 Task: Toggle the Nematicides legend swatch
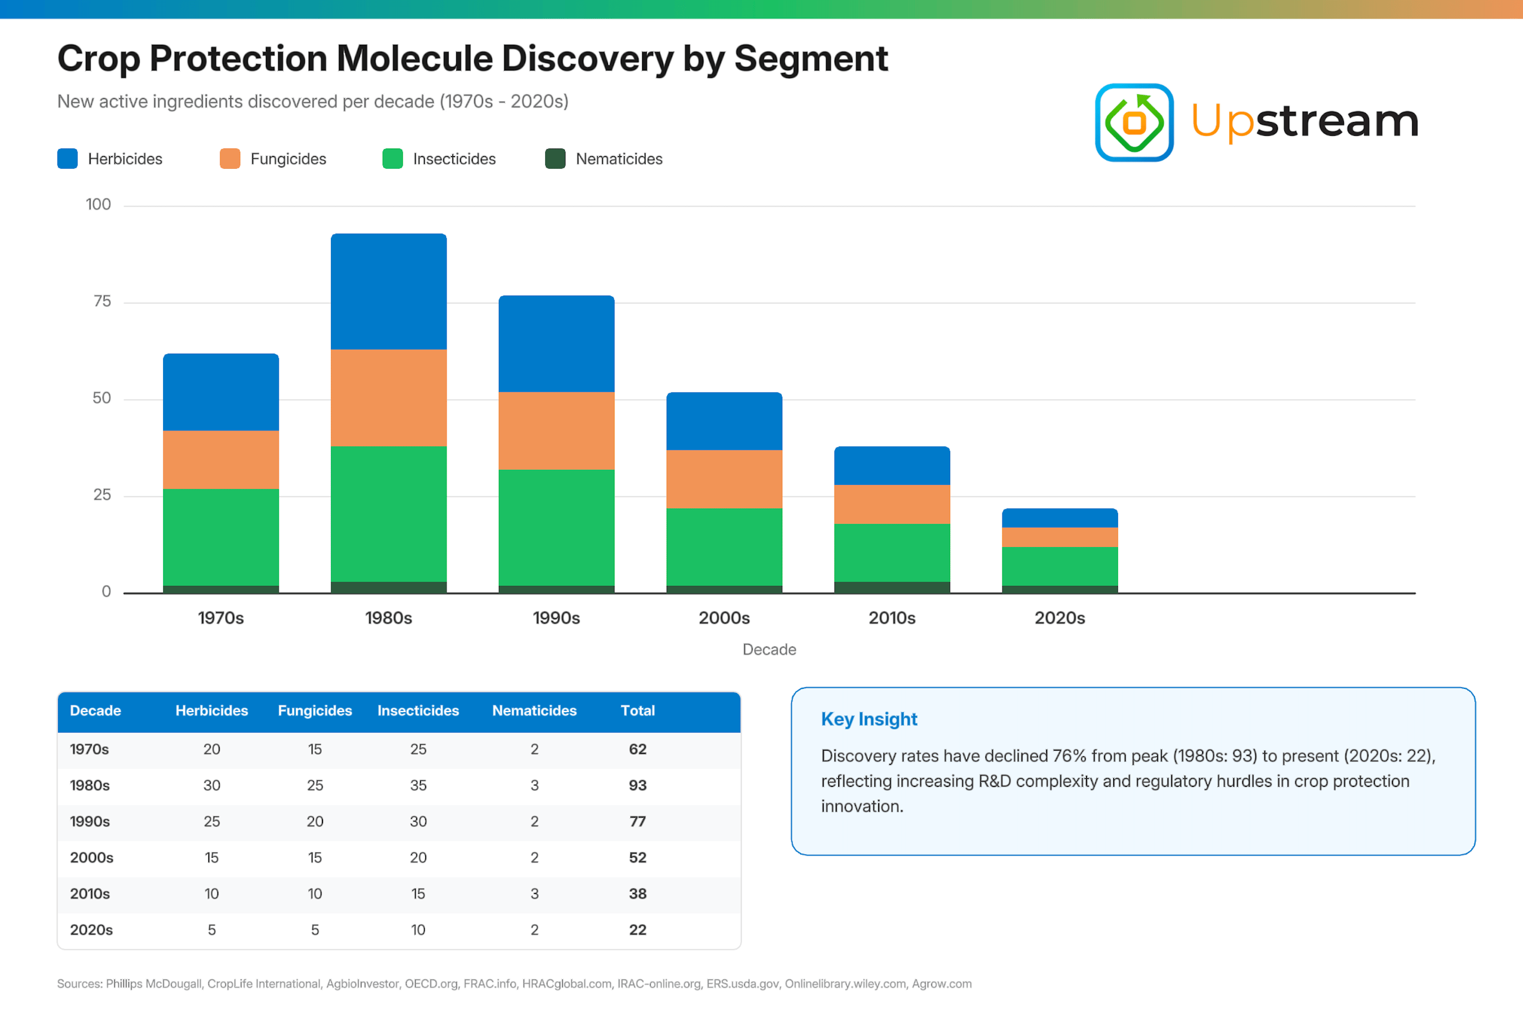(555, 159)
